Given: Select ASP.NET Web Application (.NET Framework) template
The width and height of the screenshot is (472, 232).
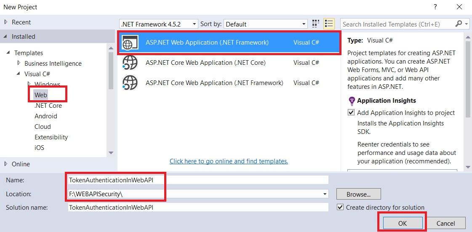Looking at the screenshot, I should 229,43.
